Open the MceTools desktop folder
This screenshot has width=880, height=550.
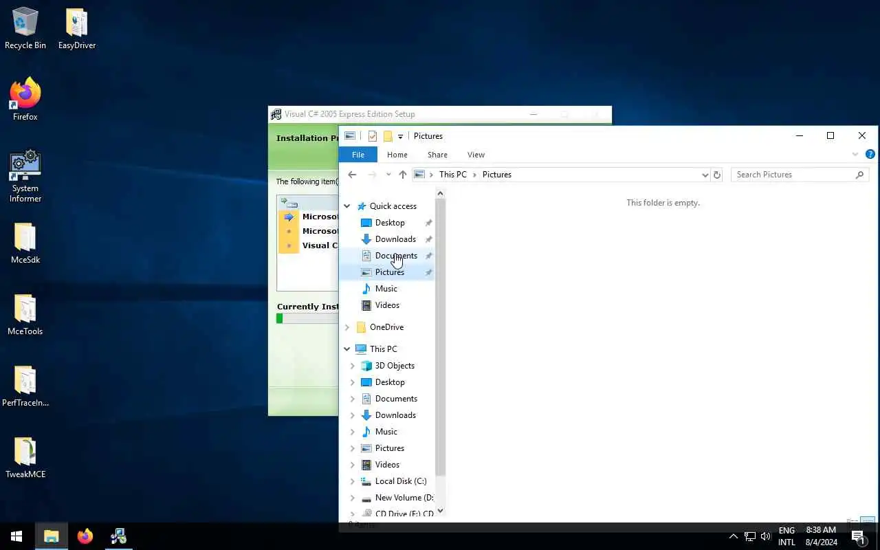(25, 315)
